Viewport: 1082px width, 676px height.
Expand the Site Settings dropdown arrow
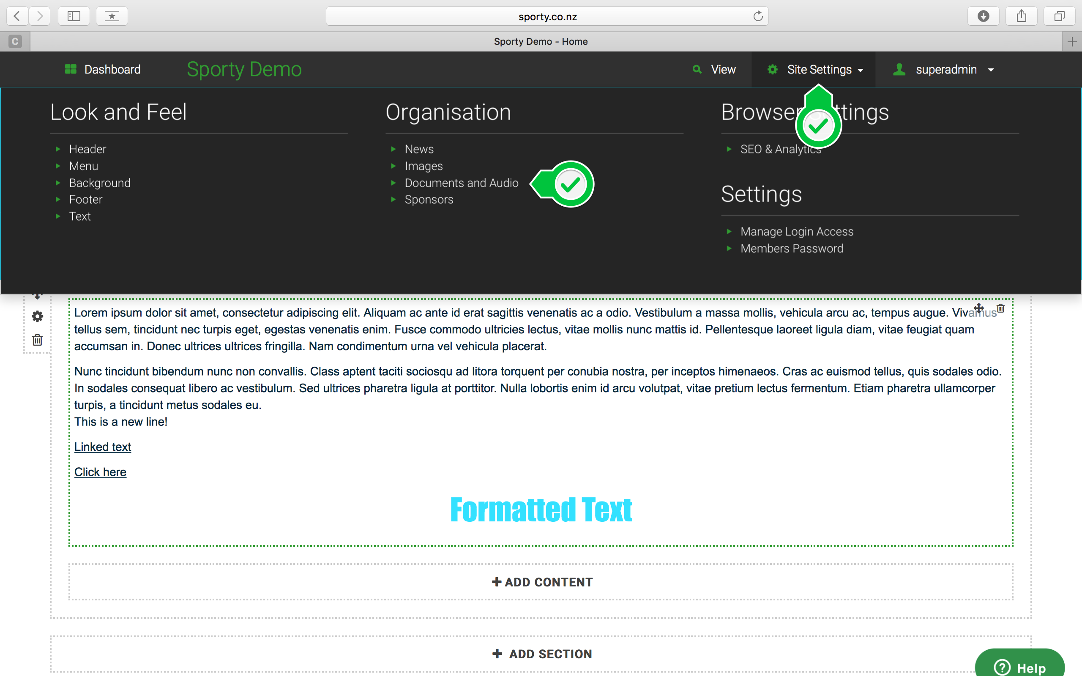[x=860, y=70]
